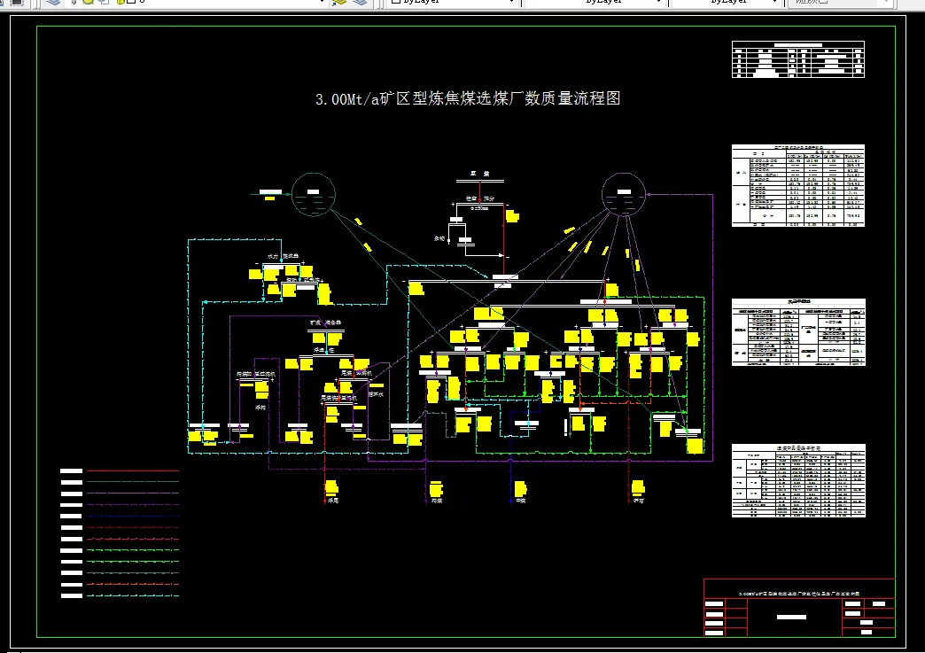Image resolution: width=925 pixels, height=653 pixels.
Task: Select the third table on the right side
Action: (798, 332)
